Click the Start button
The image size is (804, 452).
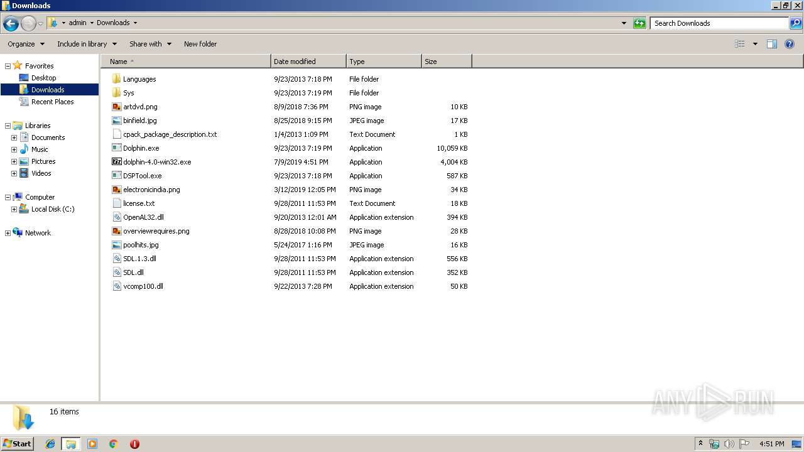click(x=17, y=444)
